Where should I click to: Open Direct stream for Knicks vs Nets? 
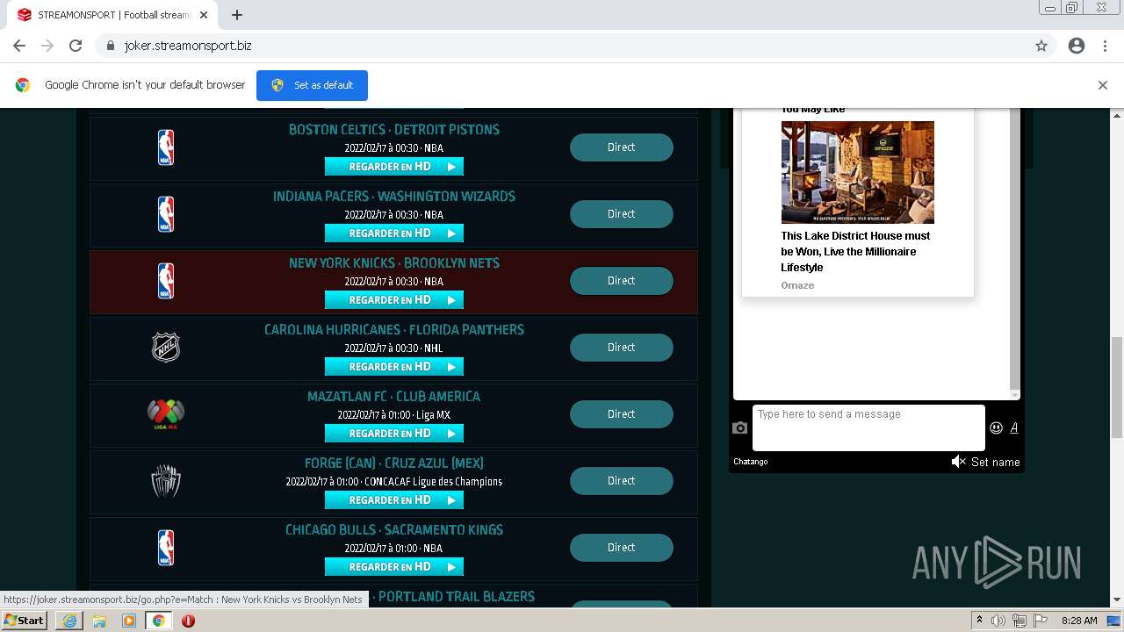point(622,281)
